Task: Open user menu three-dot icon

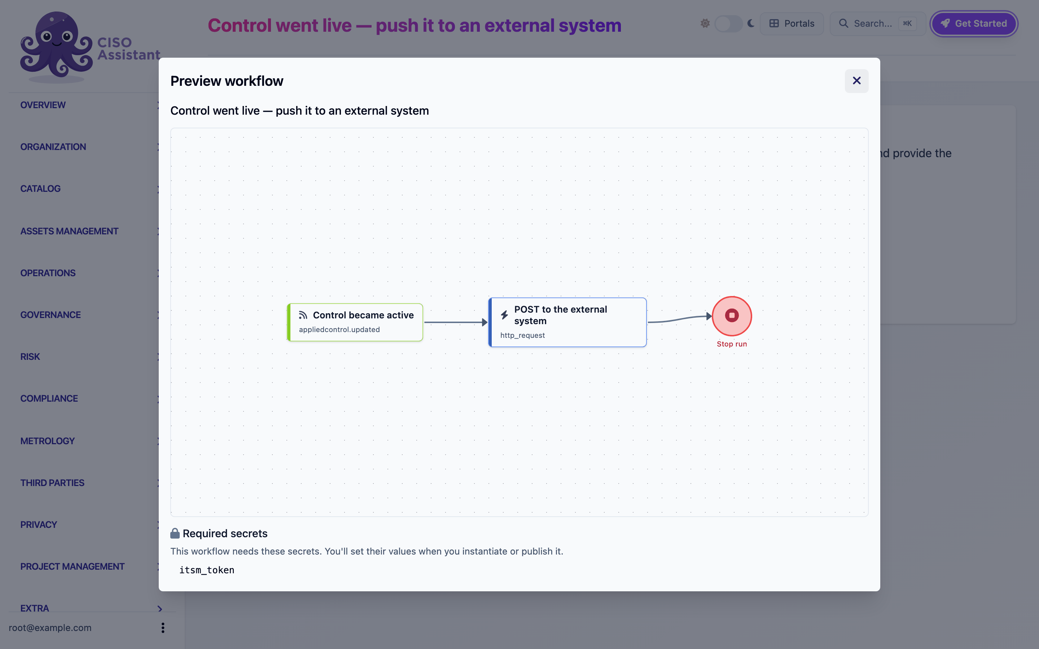Action: (x=163, y=627)
